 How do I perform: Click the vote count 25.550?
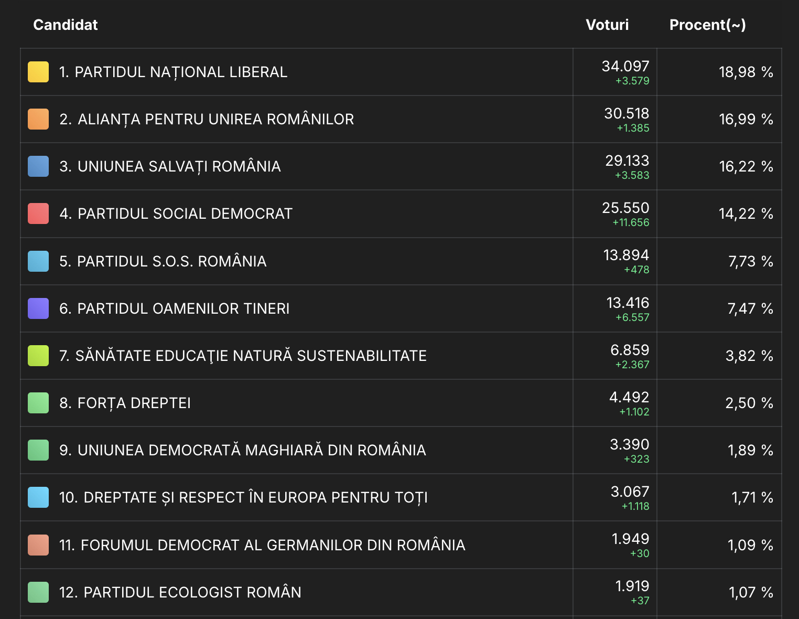tap(625, 208)
